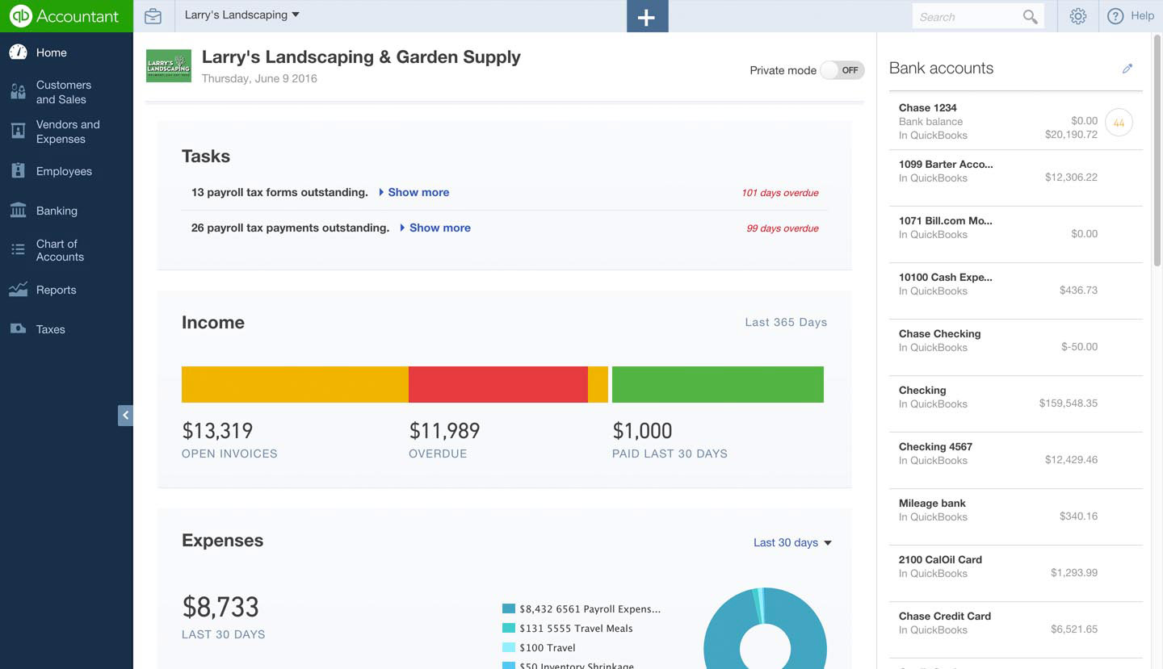Toggle Private mode switch

click(842, 70)
